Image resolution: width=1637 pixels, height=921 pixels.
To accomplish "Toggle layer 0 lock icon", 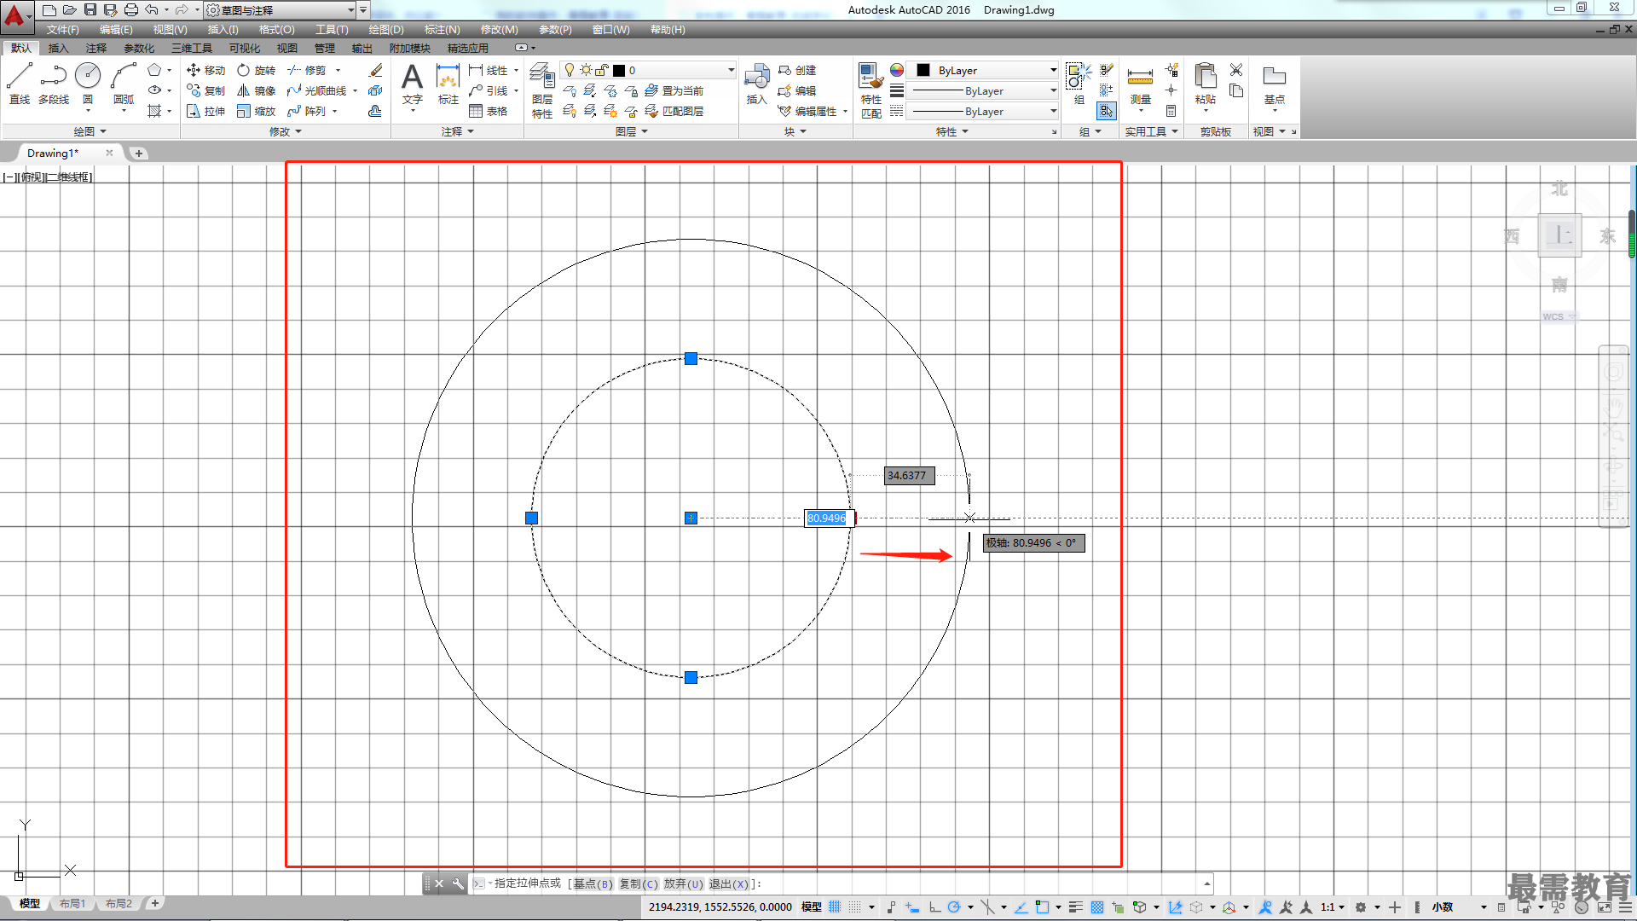I will (x=602, y=70).
